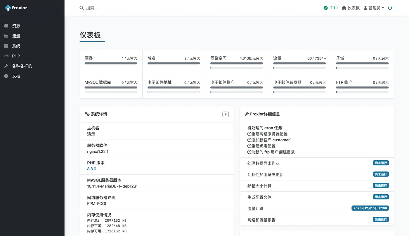This screenshot has width=409, height=236.
Task: Click clock icon beside 重建绑定配置
Action: pyautogui.click(x=249, y=146)
